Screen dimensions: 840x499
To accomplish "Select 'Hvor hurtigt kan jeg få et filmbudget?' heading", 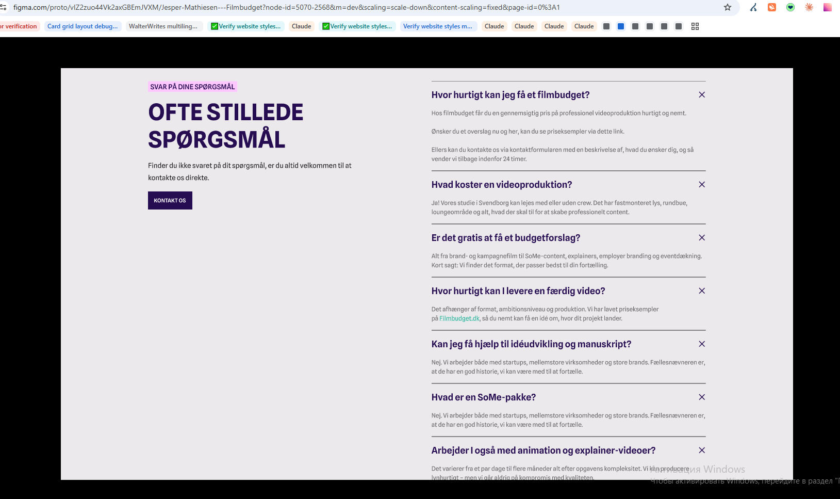I will (x=510, y=95).
